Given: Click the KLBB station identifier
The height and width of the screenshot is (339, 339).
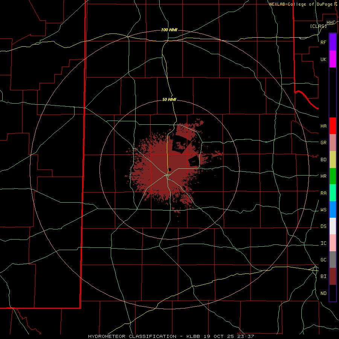Looking at the screenshot, I should click(x=193, y=336).
